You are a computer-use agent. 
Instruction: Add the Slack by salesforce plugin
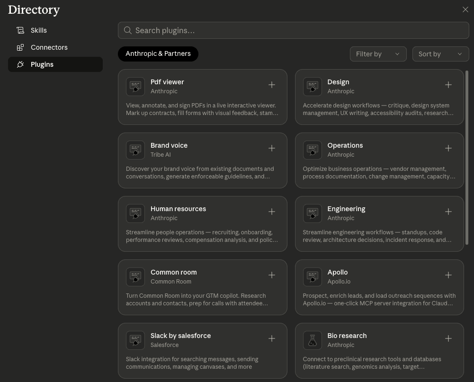[x=271, y=339]
